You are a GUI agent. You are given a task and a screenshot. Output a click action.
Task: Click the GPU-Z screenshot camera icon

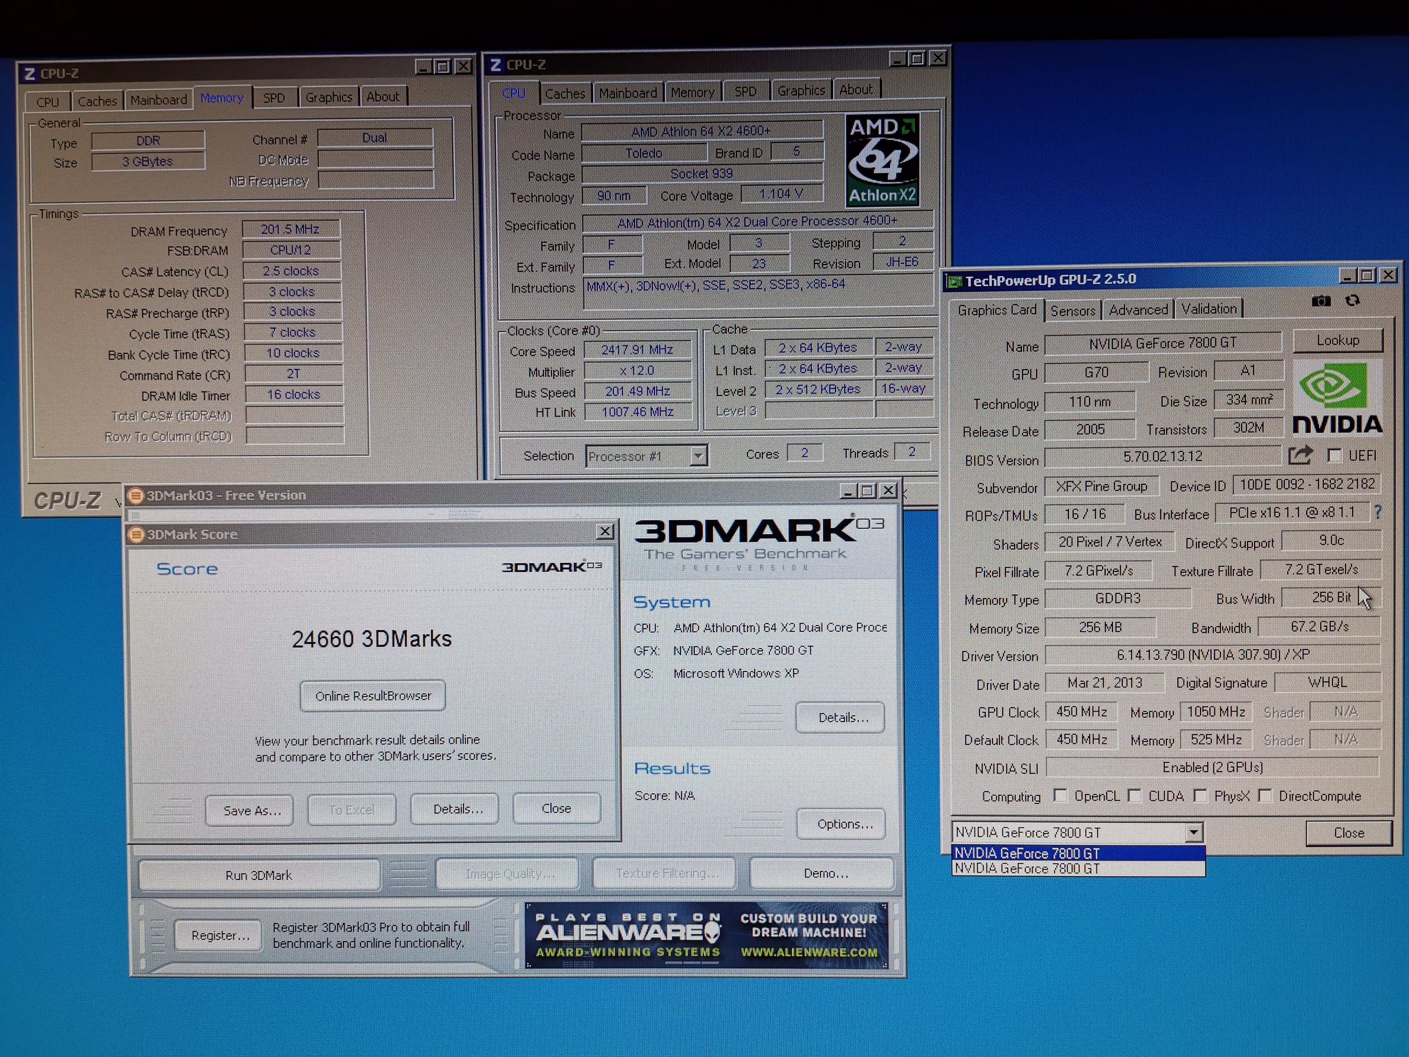1321,301
